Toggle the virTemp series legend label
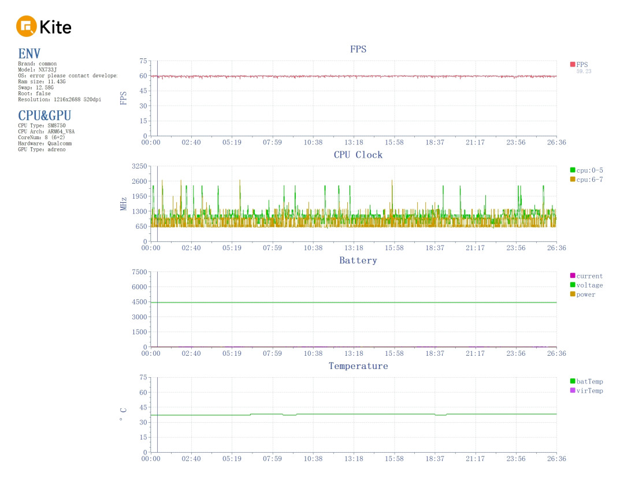 pos(589,391)
